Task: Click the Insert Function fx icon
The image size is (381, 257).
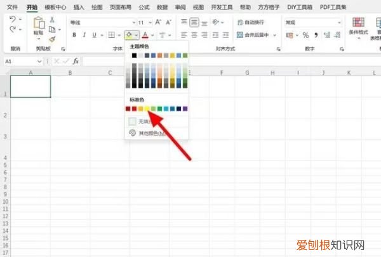Action: point(76,61)
